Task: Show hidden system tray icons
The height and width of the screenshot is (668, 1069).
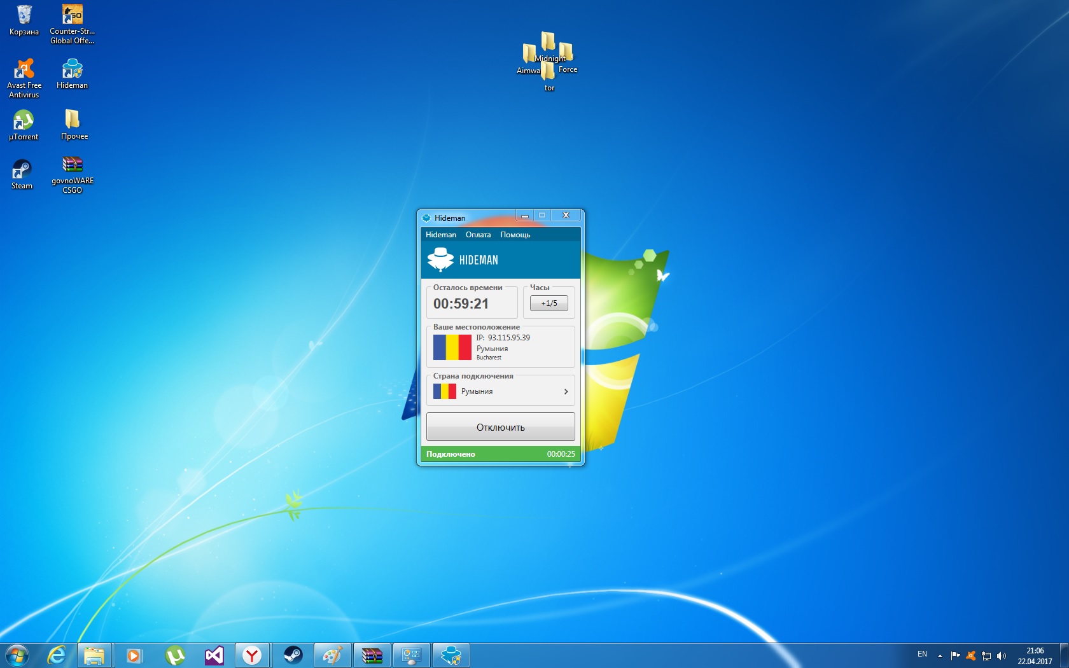Action: pos(940,655)
